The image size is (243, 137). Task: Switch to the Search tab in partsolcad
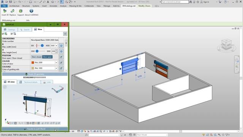pyautogui.click(x=25, y=30)
